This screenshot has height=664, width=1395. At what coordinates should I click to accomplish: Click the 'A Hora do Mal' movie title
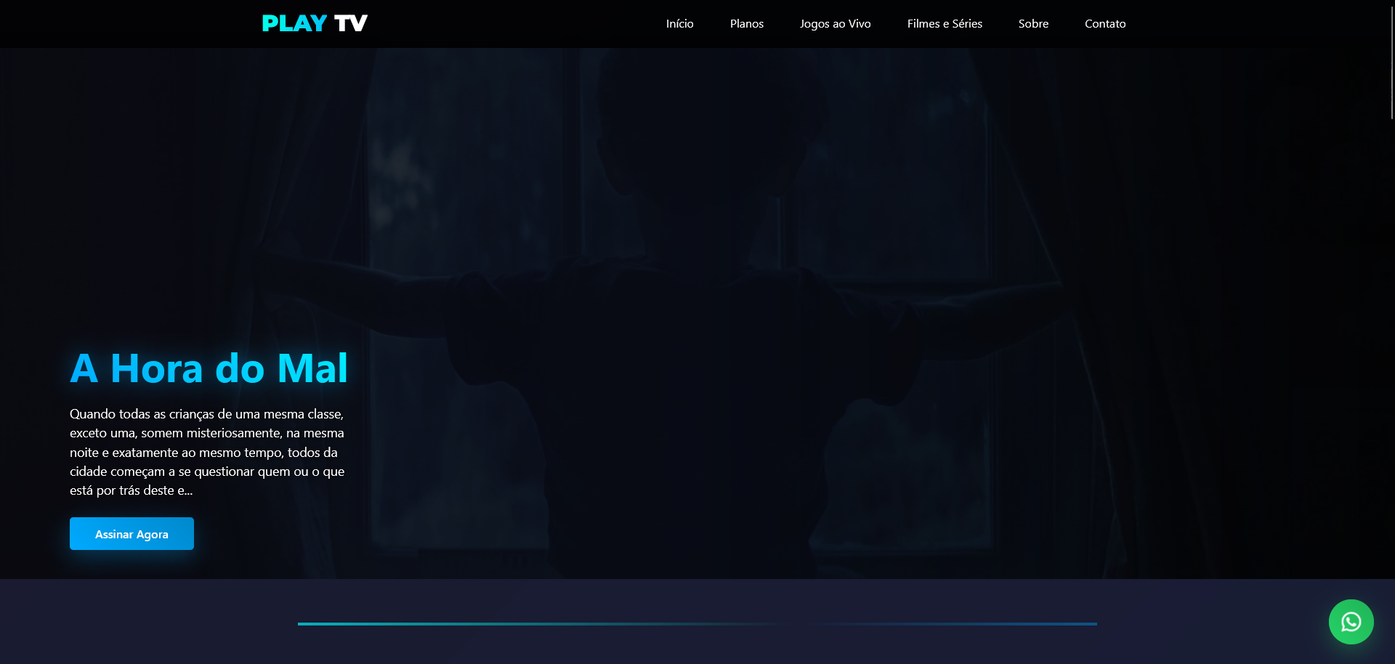[x=209, y=368]
